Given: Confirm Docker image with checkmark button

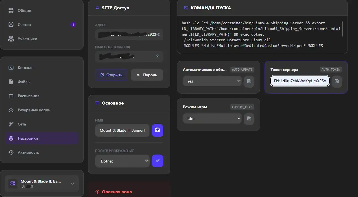Looking at the screenshot, I should (158, 161).
